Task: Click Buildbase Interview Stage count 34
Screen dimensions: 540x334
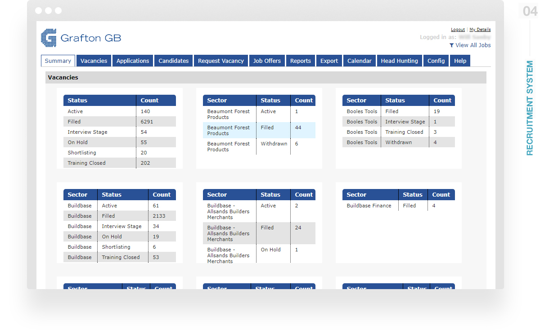Action: point(156,226)
